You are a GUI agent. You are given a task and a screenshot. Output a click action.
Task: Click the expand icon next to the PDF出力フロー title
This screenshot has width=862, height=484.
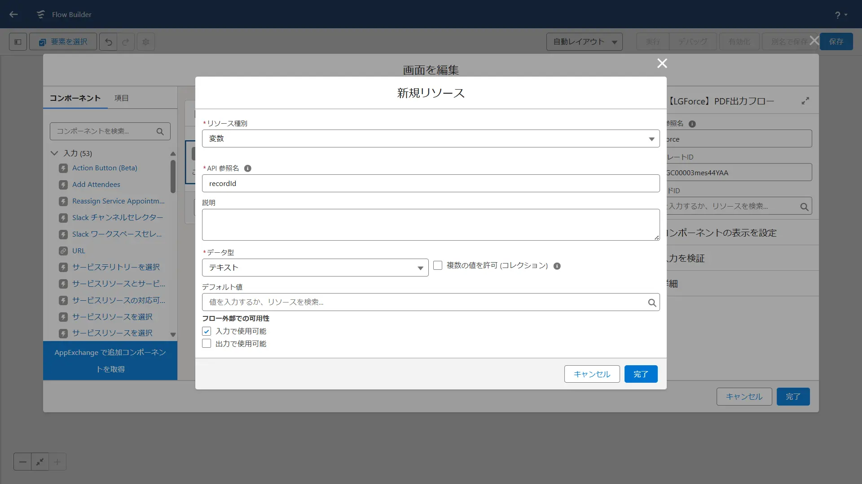805,101
